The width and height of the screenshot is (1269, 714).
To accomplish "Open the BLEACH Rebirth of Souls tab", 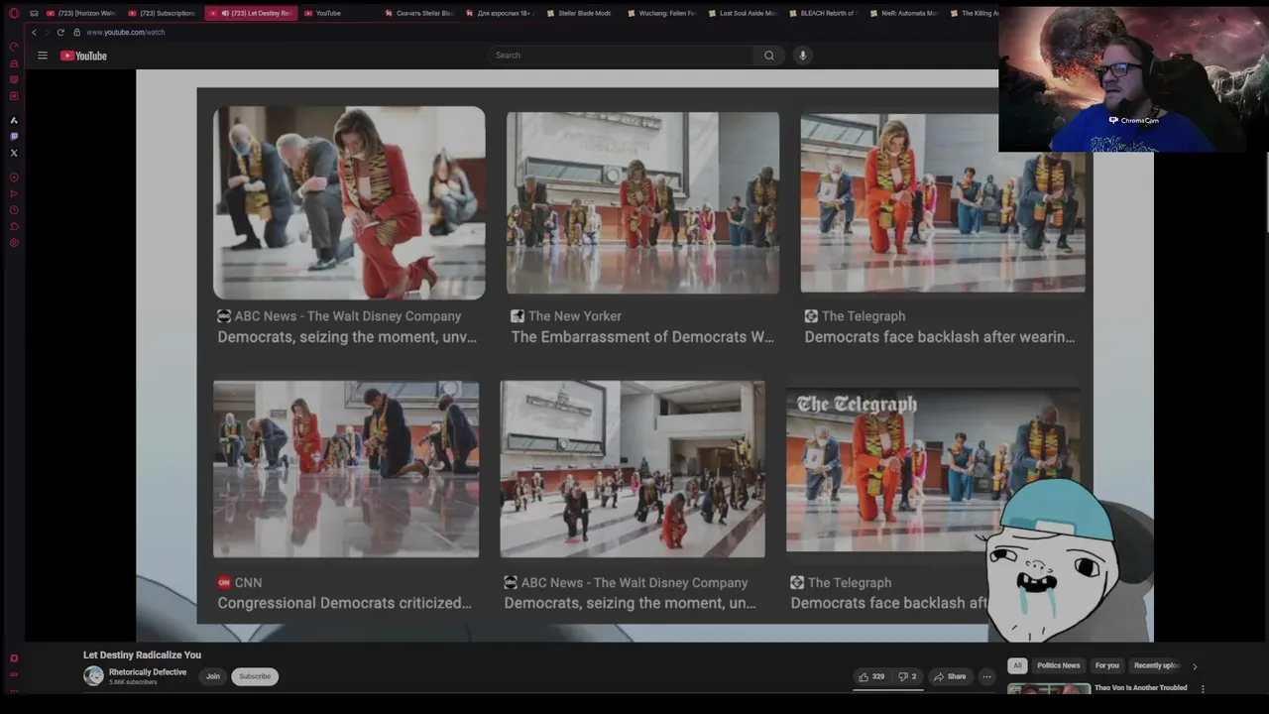I will point(822,13).
